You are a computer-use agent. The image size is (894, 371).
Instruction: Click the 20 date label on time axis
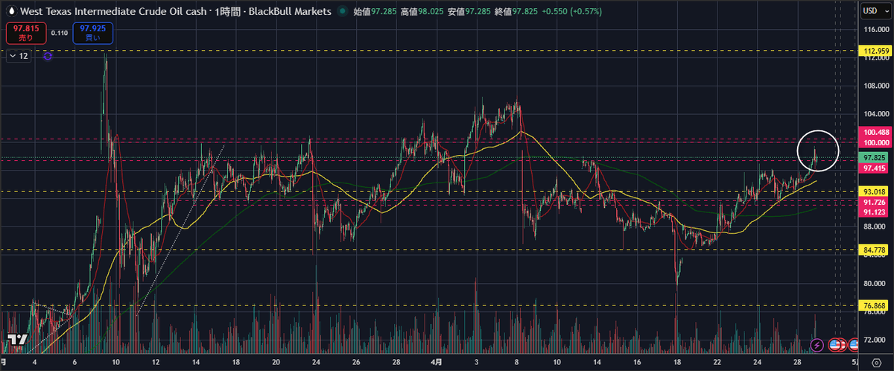[x=276, y=361]
